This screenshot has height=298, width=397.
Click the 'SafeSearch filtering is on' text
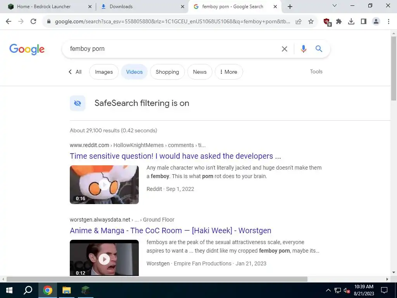coord(142,103)
